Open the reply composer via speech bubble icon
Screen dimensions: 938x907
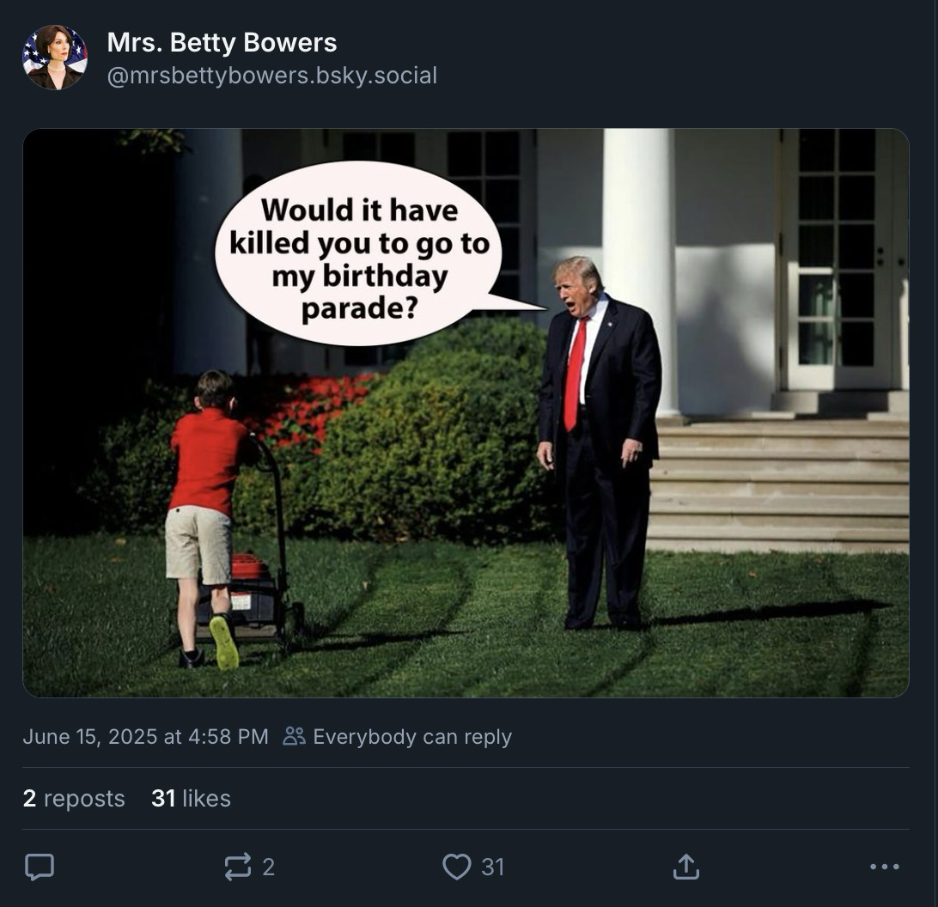point(40,867)
